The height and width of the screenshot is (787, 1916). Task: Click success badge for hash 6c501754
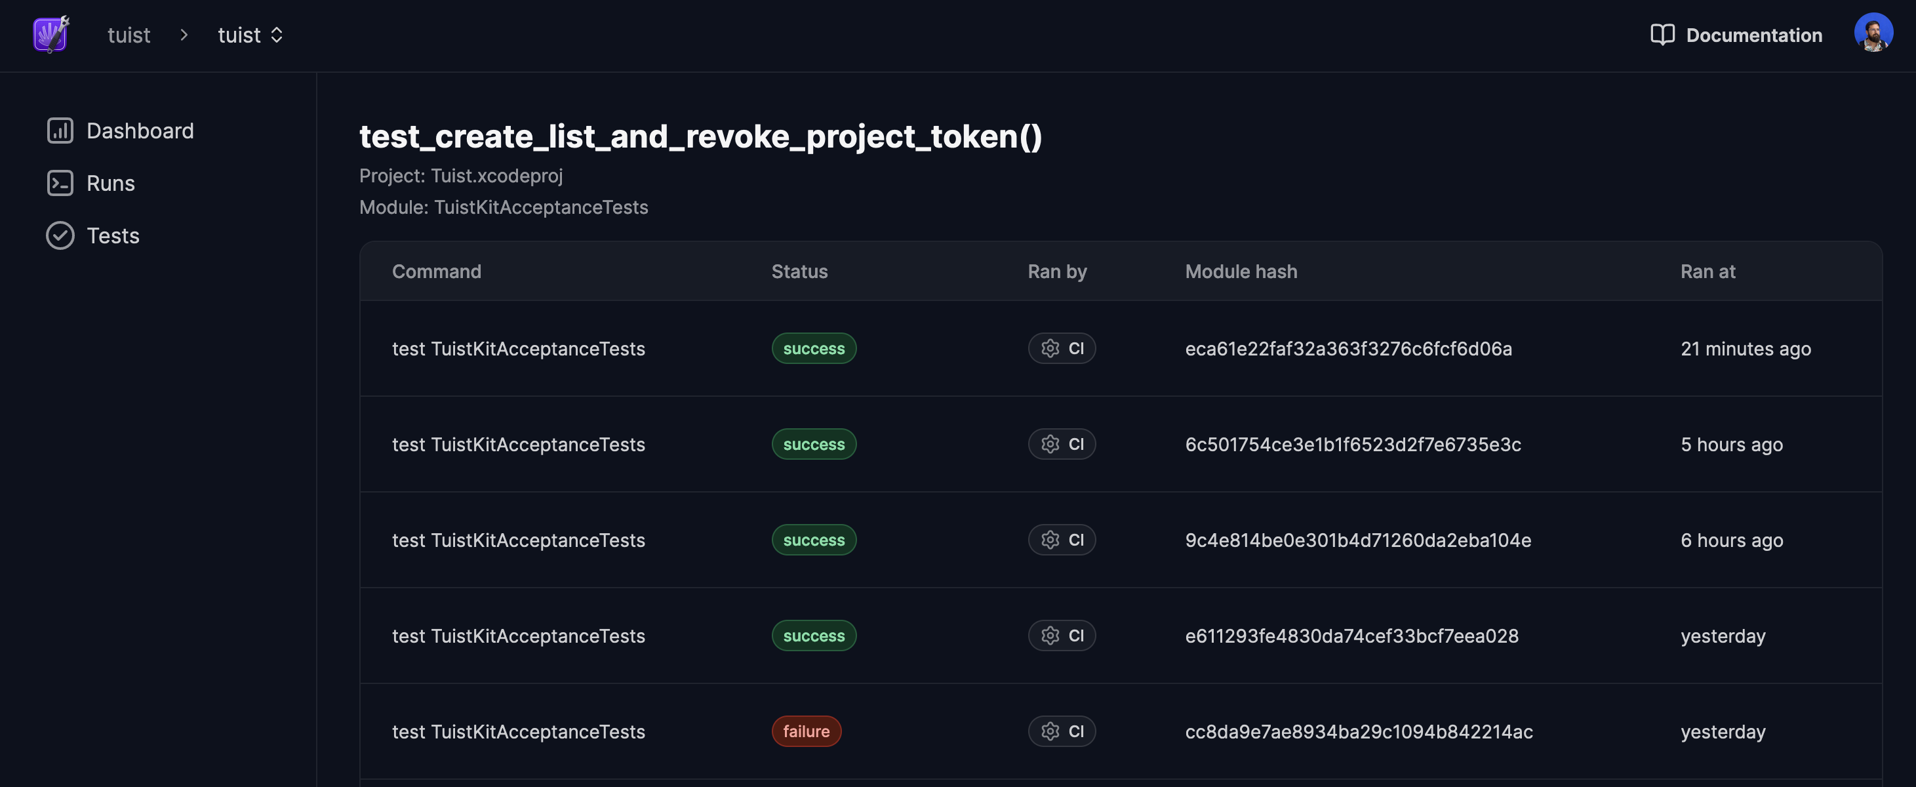(x=814, y=444)
